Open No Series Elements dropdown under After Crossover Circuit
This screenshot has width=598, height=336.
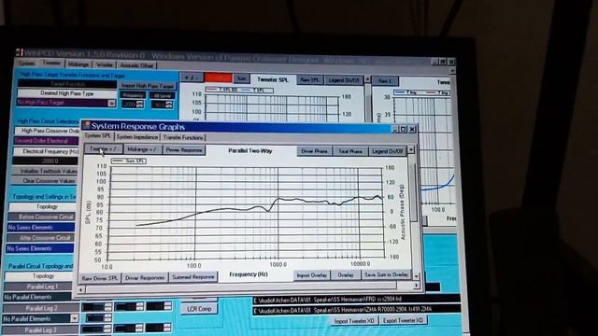coord(40,248)
